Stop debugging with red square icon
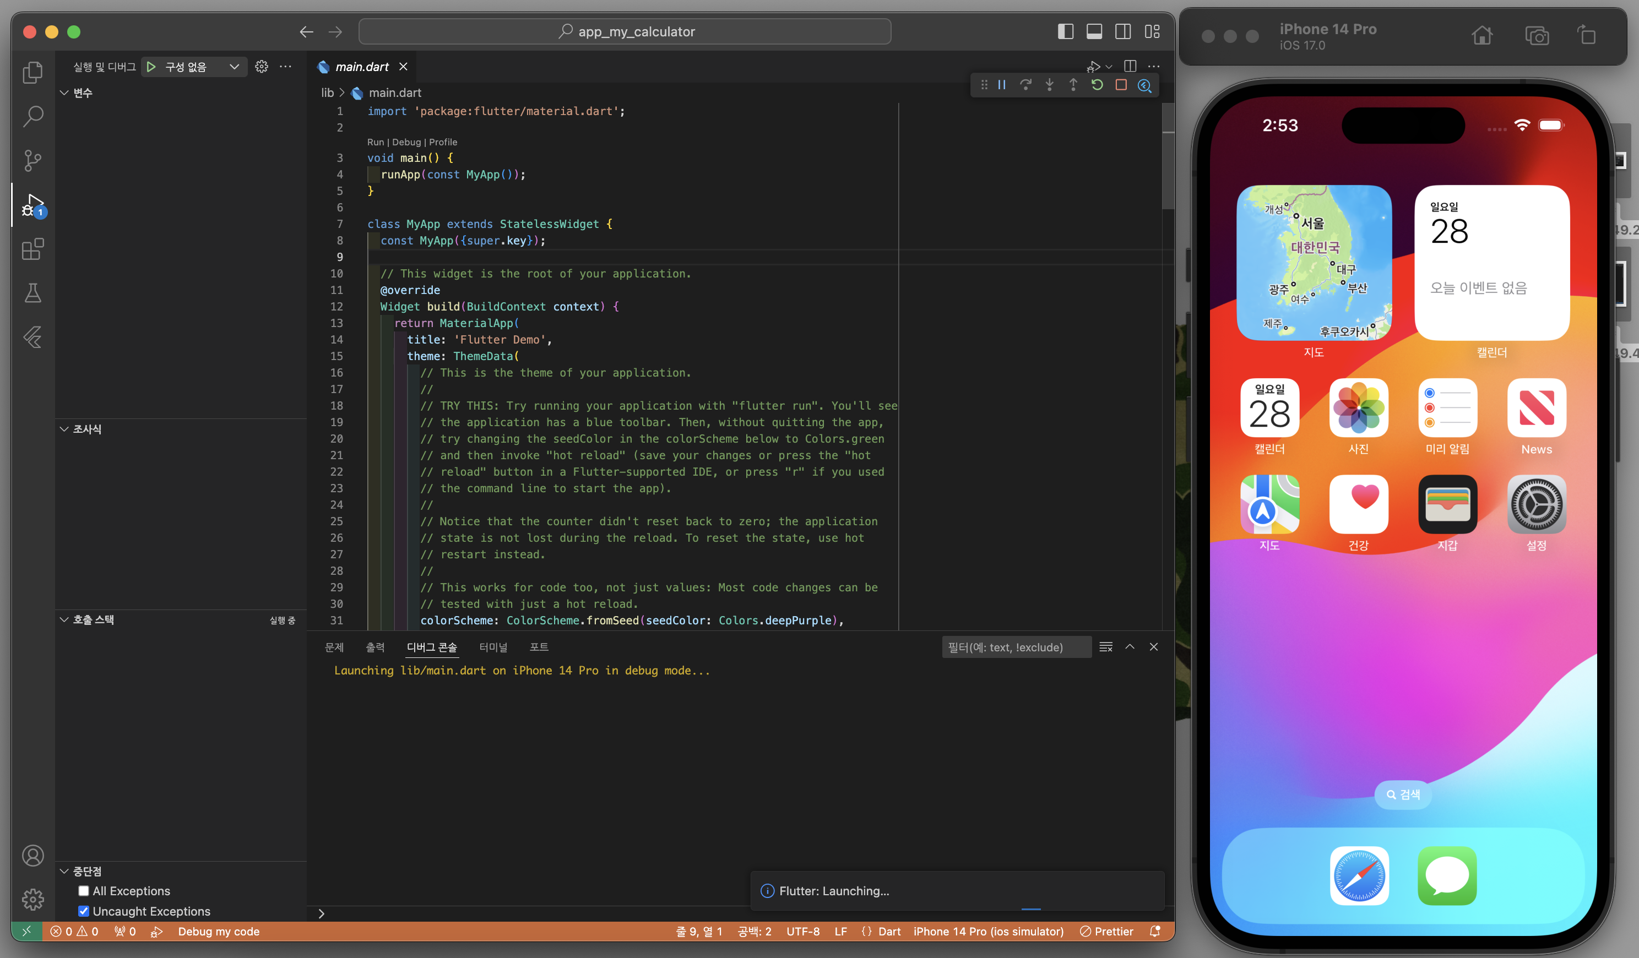This screenshot has width=1639, height=958. (x=1121, y=85)
